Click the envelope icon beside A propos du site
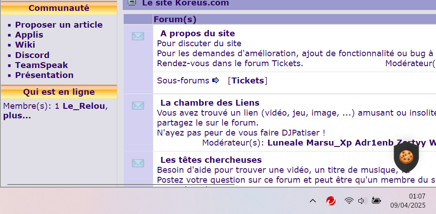Image resolution: width=436 pixels, height=214 pixels. 138,36
